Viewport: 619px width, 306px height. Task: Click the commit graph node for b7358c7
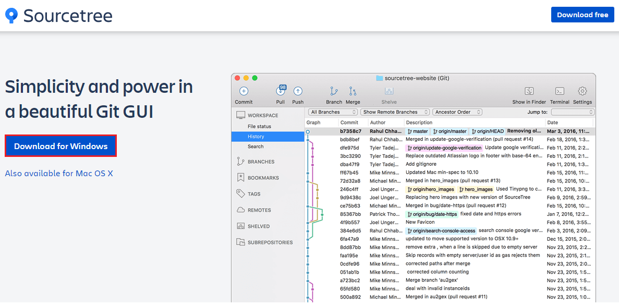[x=308, y=131]
